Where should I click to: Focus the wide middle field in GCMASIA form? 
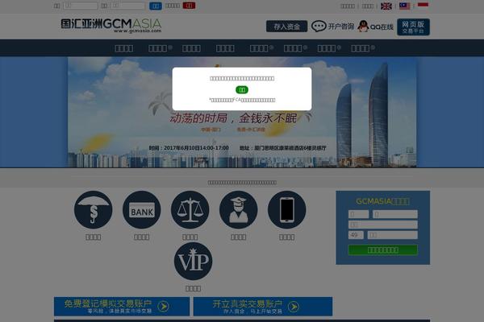(x=382, y=225)
